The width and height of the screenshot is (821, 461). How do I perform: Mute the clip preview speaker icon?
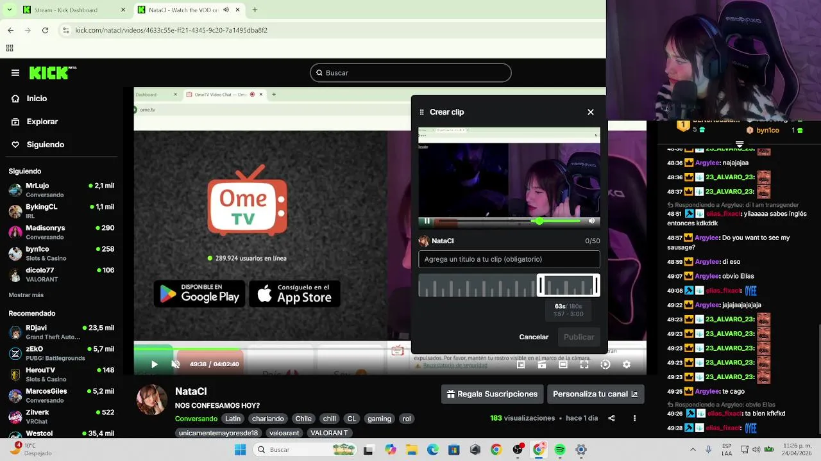591,221
